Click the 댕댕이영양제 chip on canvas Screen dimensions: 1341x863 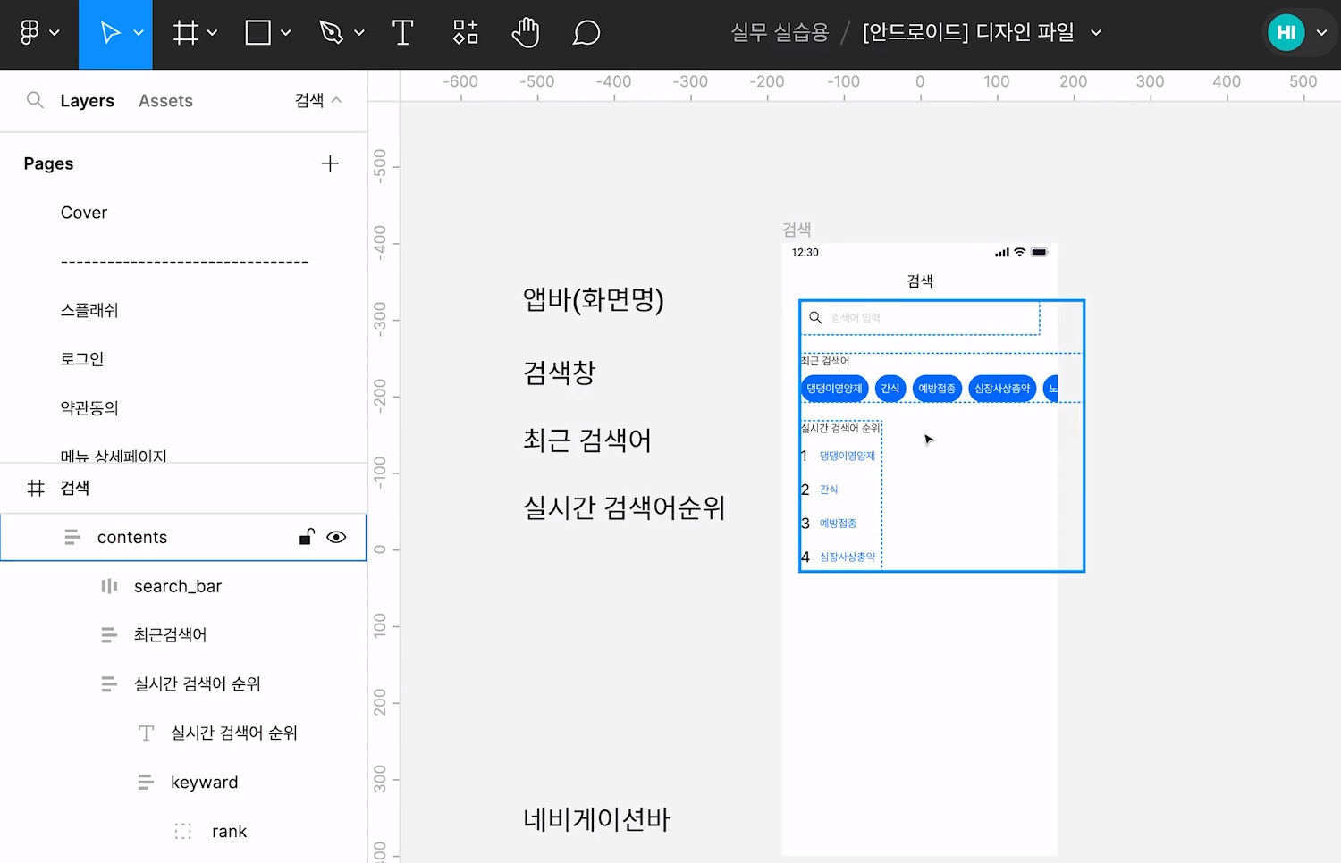click(834, 389)
